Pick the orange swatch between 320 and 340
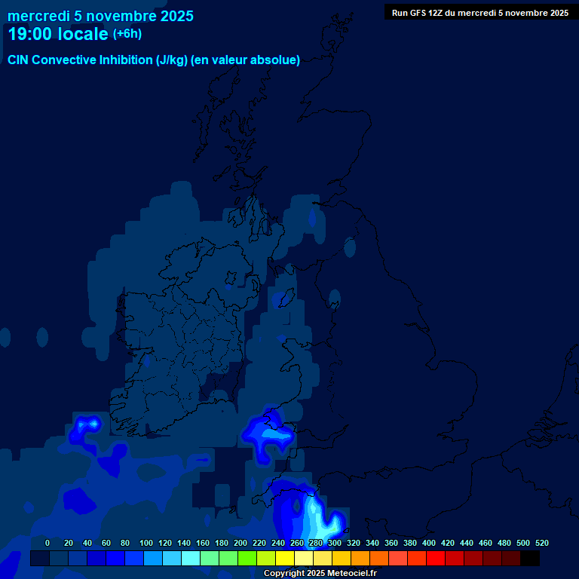Screen dimensions: 579x579 [x=360, y=559]
